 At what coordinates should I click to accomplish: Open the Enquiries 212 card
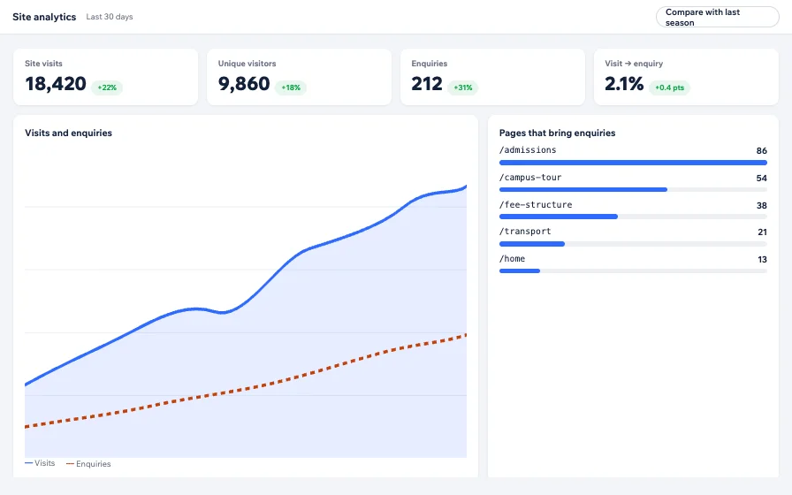492,77
